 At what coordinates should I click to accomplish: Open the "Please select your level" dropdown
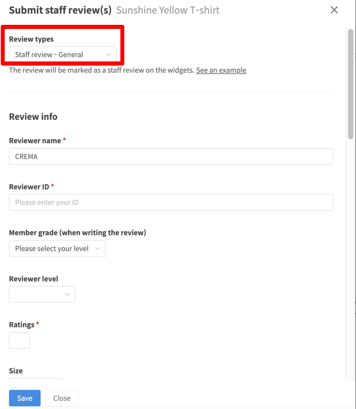[57, 249]
